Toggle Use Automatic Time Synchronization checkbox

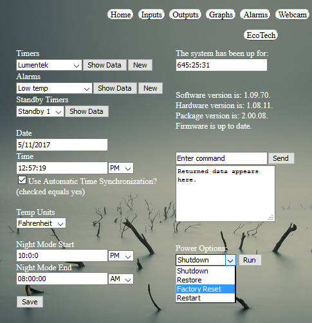[23, 180]
